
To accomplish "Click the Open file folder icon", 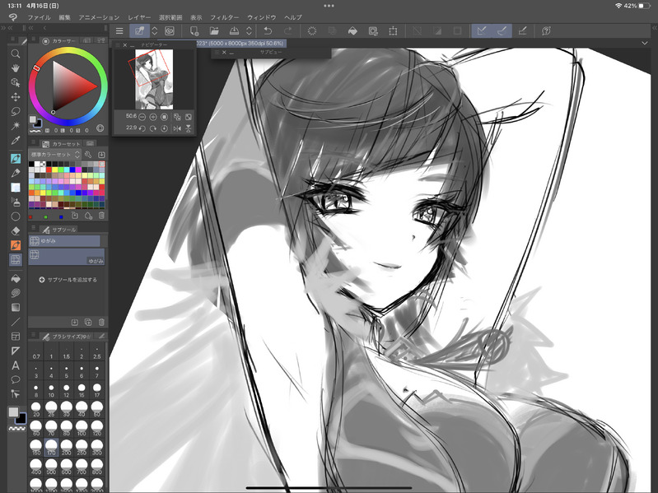I will click(214, 31).
